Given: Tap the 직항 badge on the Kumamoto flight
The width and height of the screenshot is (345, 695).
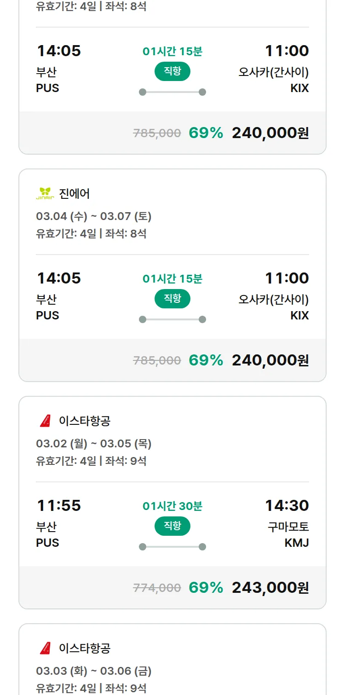Looking at the screenshot, I should pos(172,526).
